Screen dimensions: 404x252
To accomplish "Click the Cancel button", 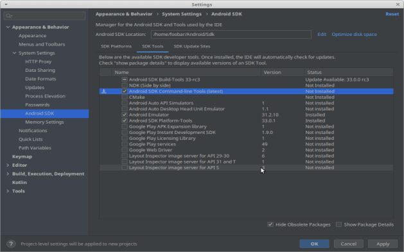I will tap(349, 244).
